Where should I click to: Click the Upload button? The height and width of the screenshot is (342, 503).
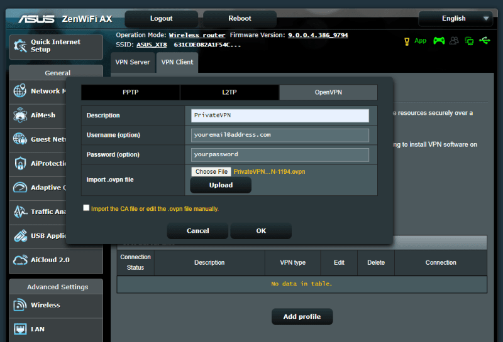click(221, 185)
